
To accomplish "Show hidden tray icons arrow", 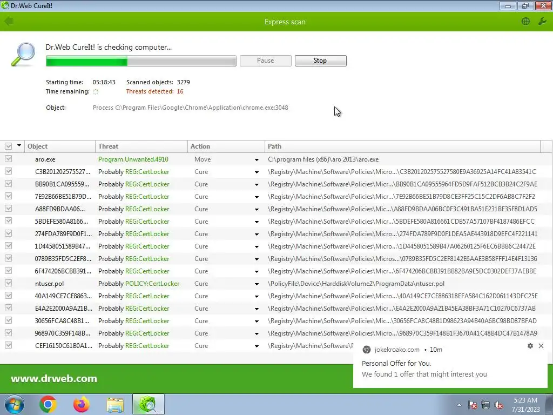I will [x=459, y=405].
